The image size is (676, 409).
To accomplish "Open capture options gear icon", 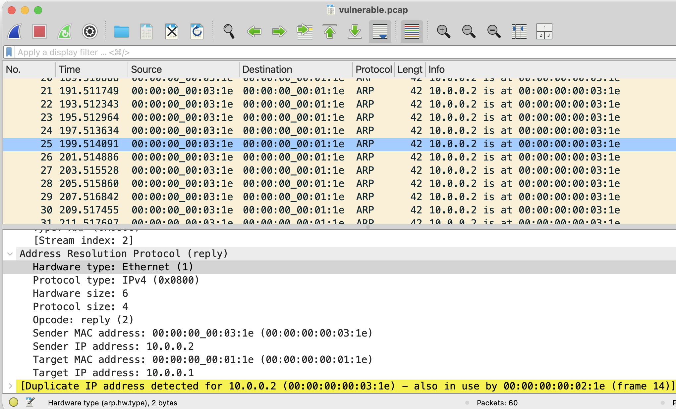I will (90, 31).
